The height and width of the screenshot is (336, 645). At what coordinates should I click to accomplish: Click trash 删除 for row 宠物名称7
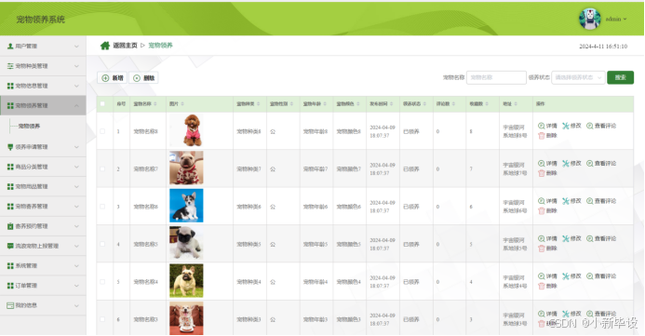click(547, 173)
